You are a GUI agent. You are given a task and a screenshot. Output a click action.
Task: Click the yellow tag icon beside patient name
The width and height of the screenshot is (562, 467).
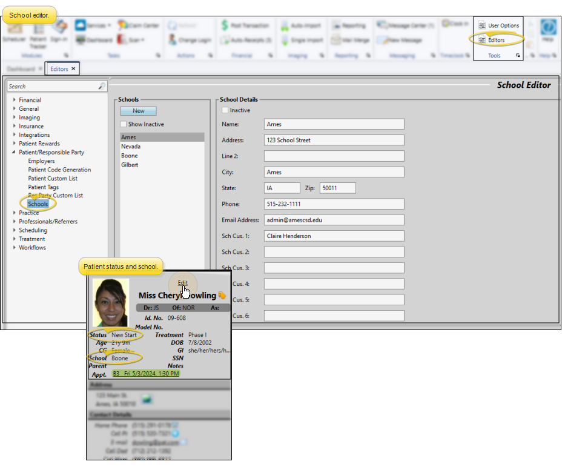point(222,296)
